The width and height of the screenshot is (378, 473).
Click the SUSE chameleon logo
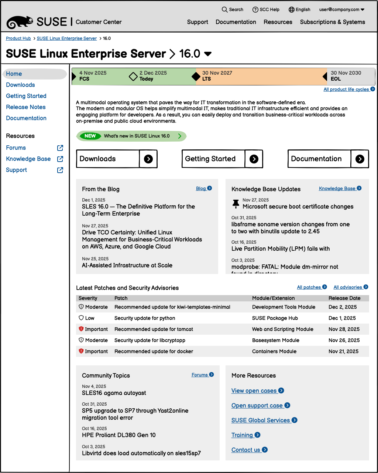(x=20, y=22)
